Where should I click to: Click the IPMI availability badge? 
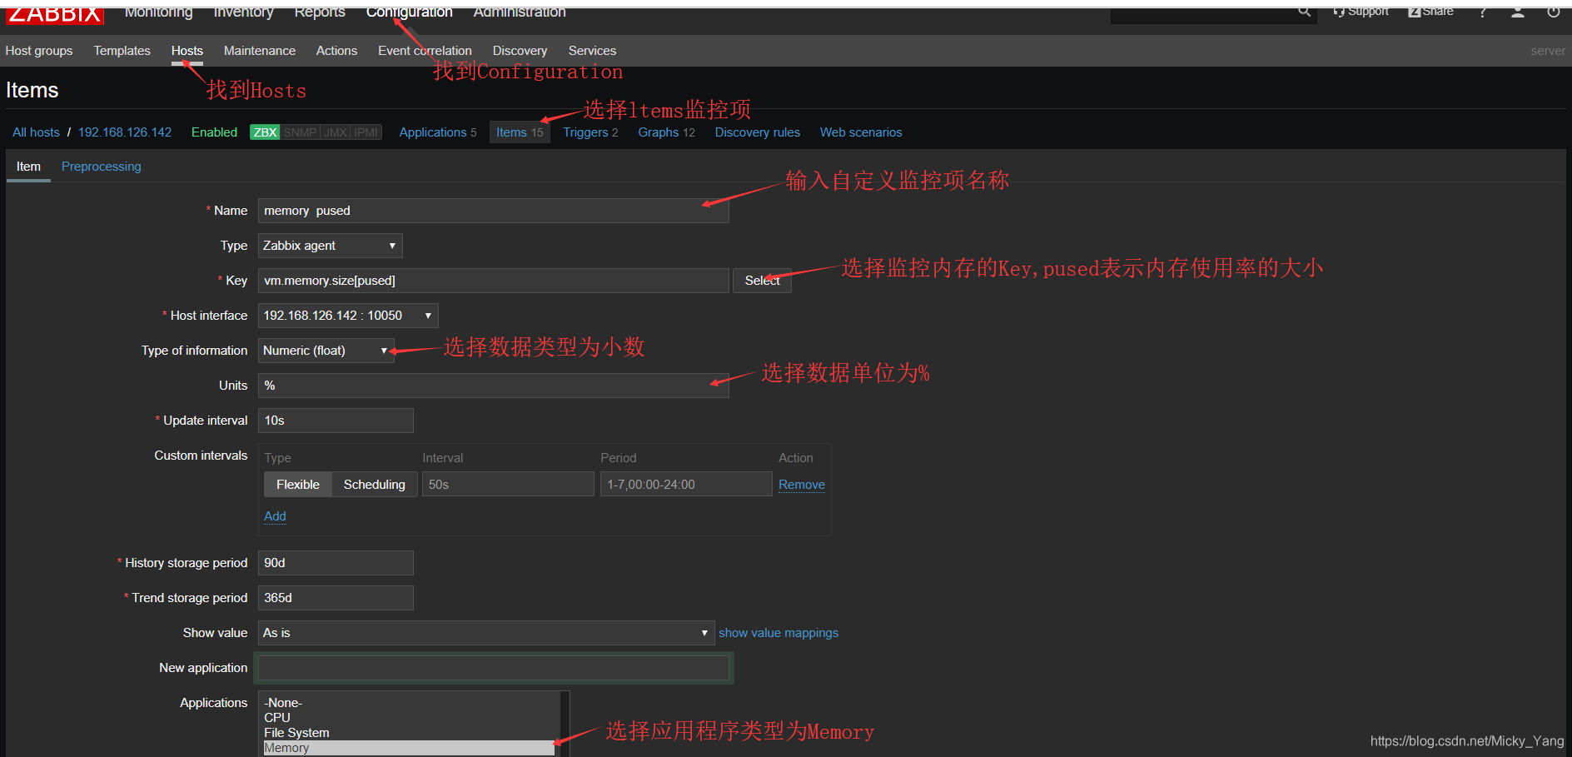pyautogui.click(x=366, y=132)
